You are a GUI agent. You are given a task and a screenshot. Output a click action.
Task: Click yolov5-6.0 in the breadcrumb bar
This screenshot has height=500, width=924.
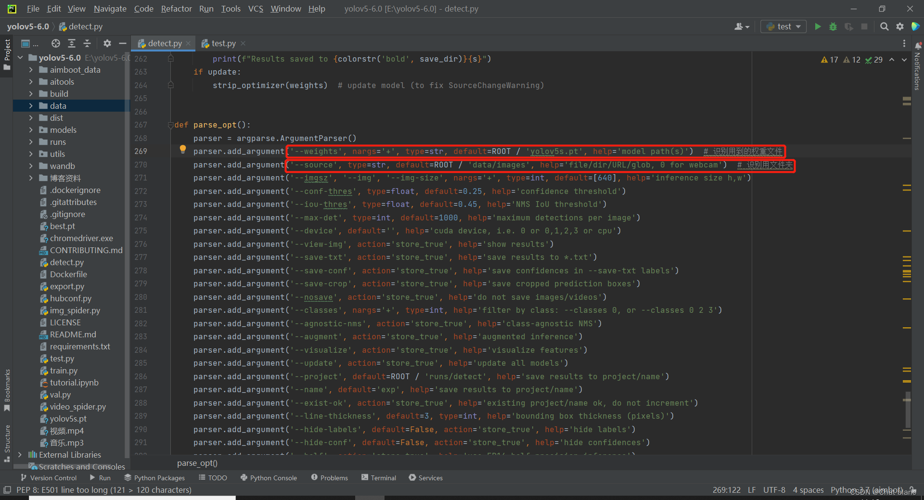click(28, 26)
